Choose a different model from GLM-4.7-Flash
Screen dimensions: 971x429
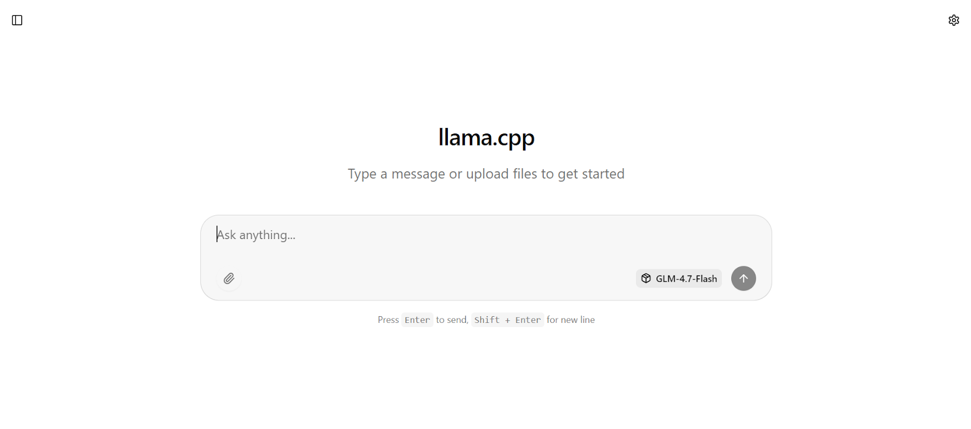coord(678,278)
